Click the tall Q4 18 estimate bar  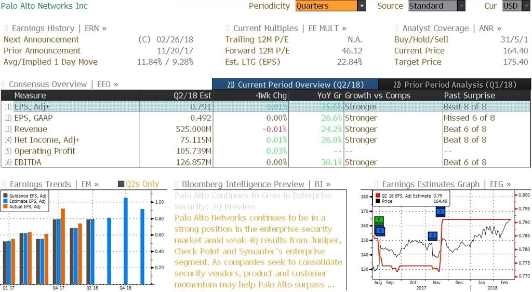126,241
